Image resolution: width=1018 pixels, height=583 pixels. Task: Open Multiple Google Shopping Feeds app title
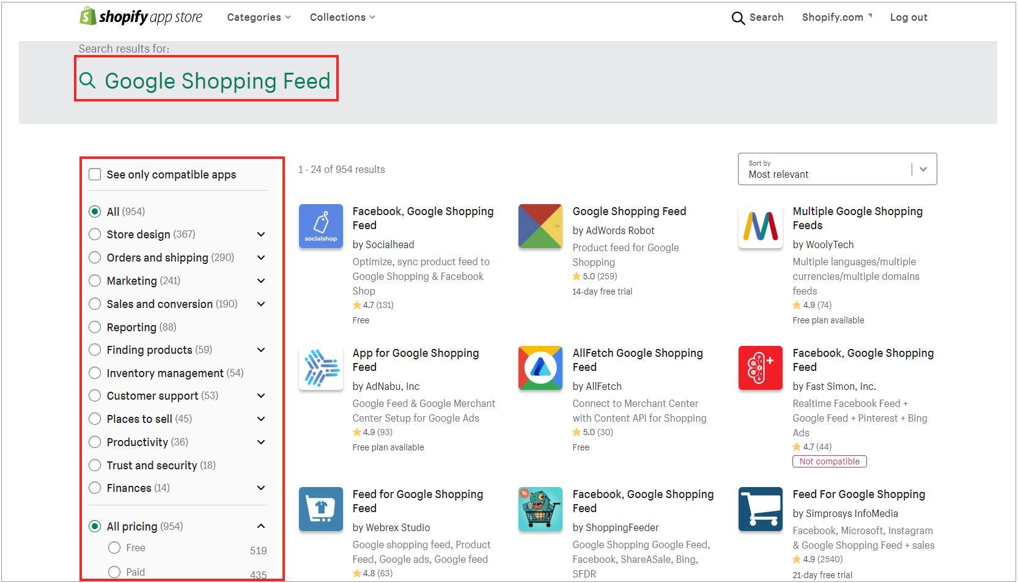(857, 218)
